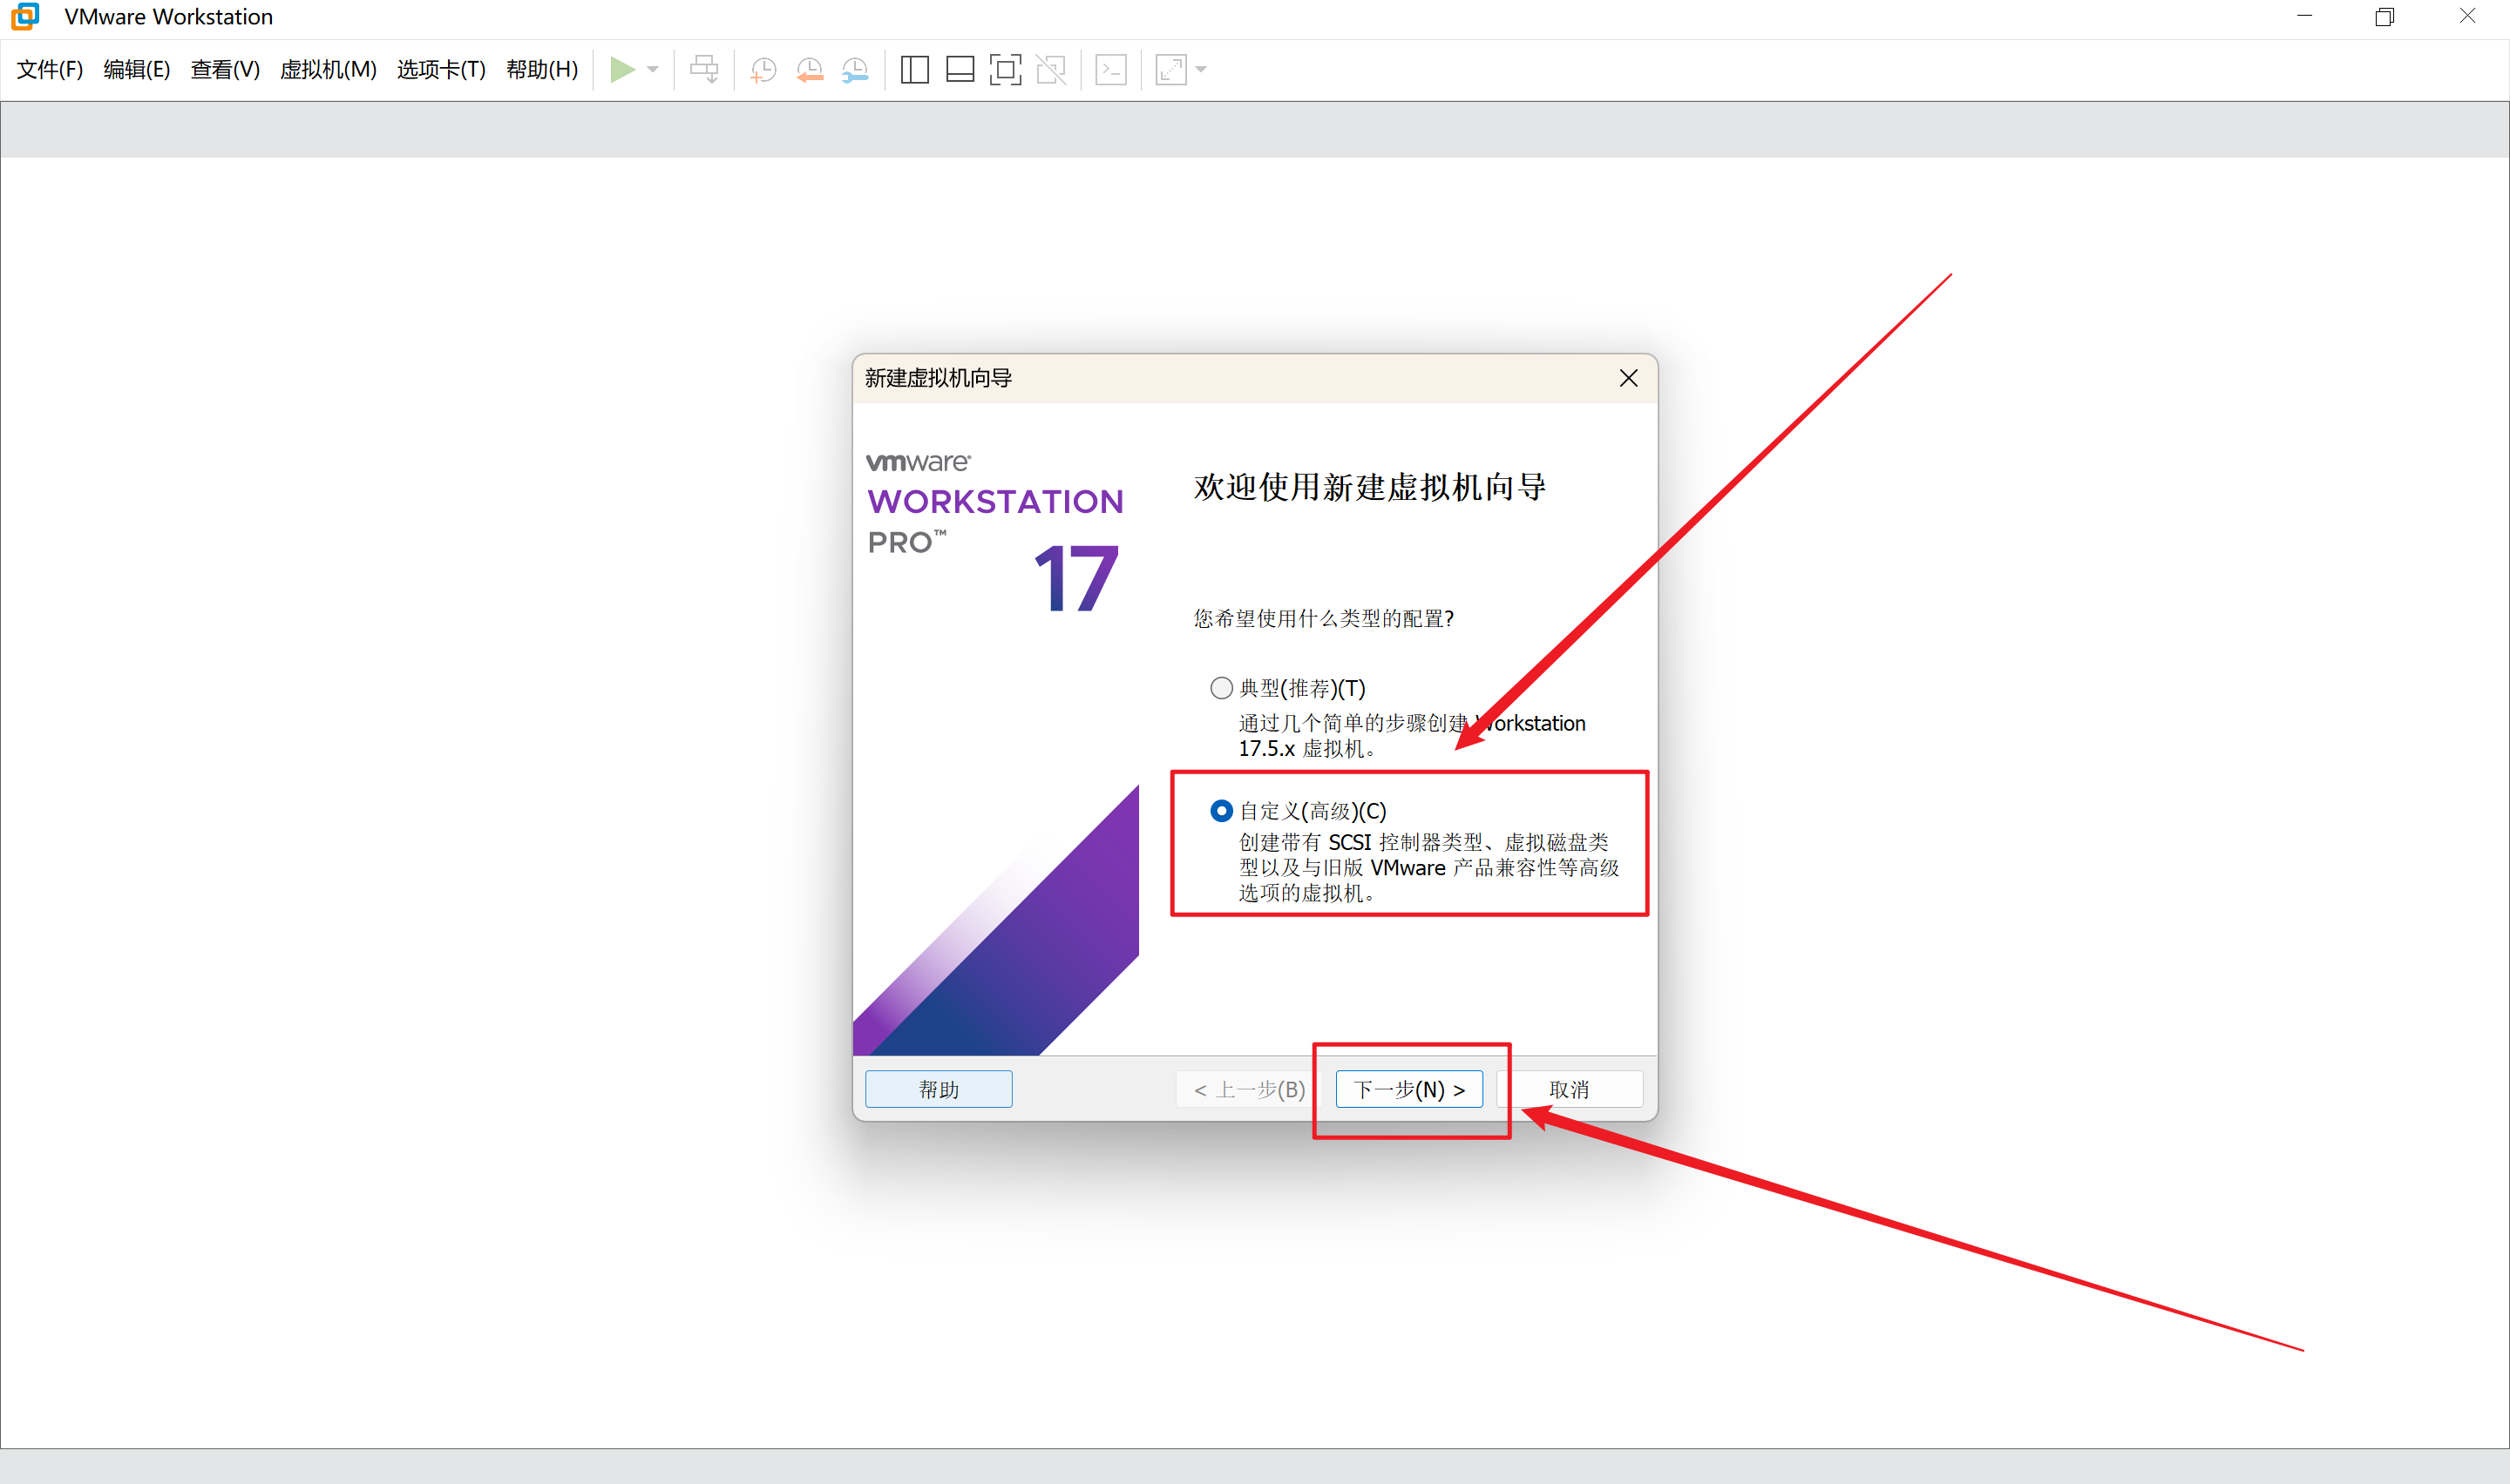
Task: Click the 下一步(N) next button
Action: click(1408, 1089)
